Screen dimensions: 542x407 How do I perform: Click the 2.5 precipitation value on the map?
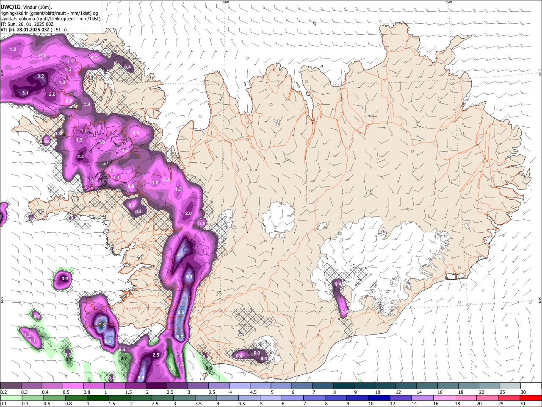(156, 355)
